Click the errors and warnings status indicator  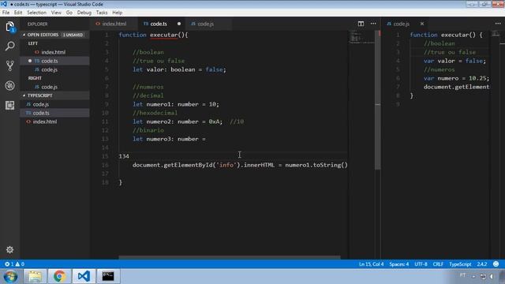point(14,264)
